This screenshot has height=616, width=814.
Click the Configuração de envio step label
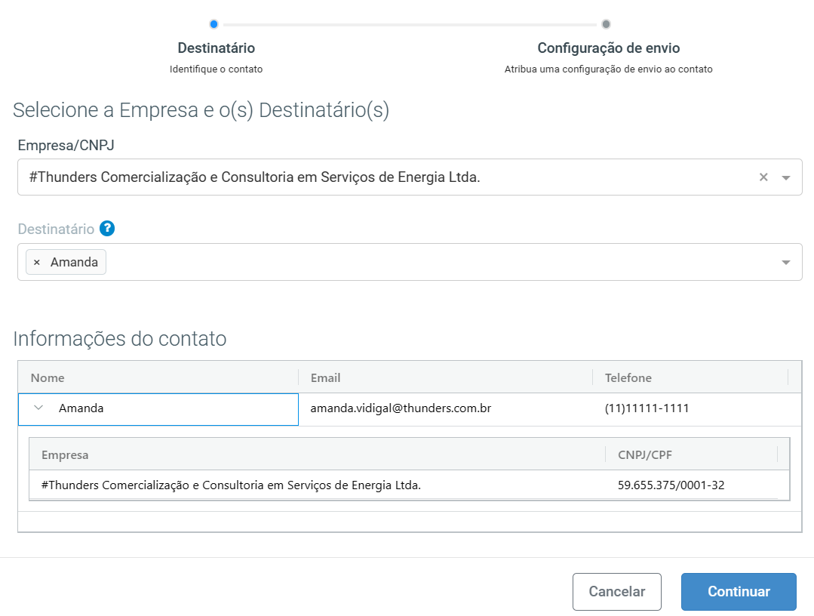(x=609, y=48)
